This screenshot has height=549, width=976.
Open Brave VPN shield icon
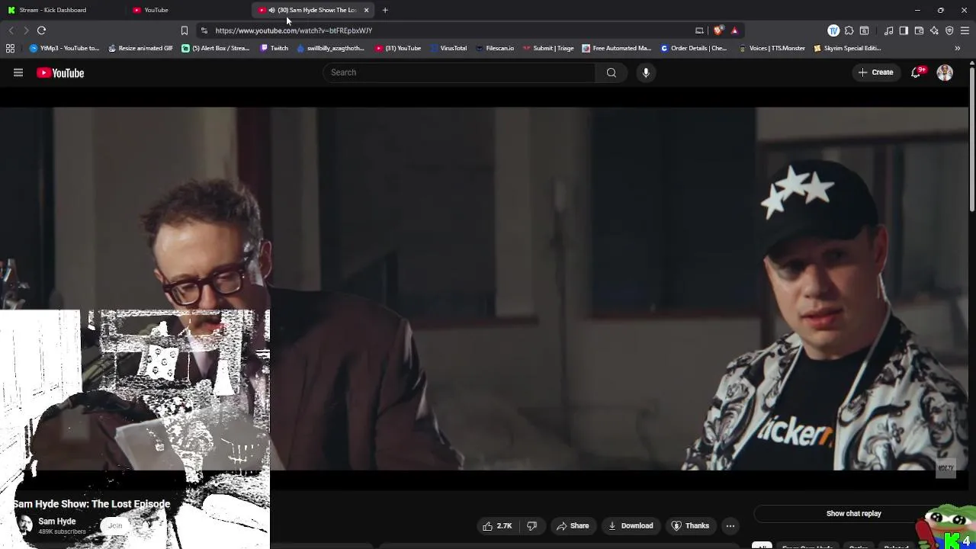[x=949, y=30]
